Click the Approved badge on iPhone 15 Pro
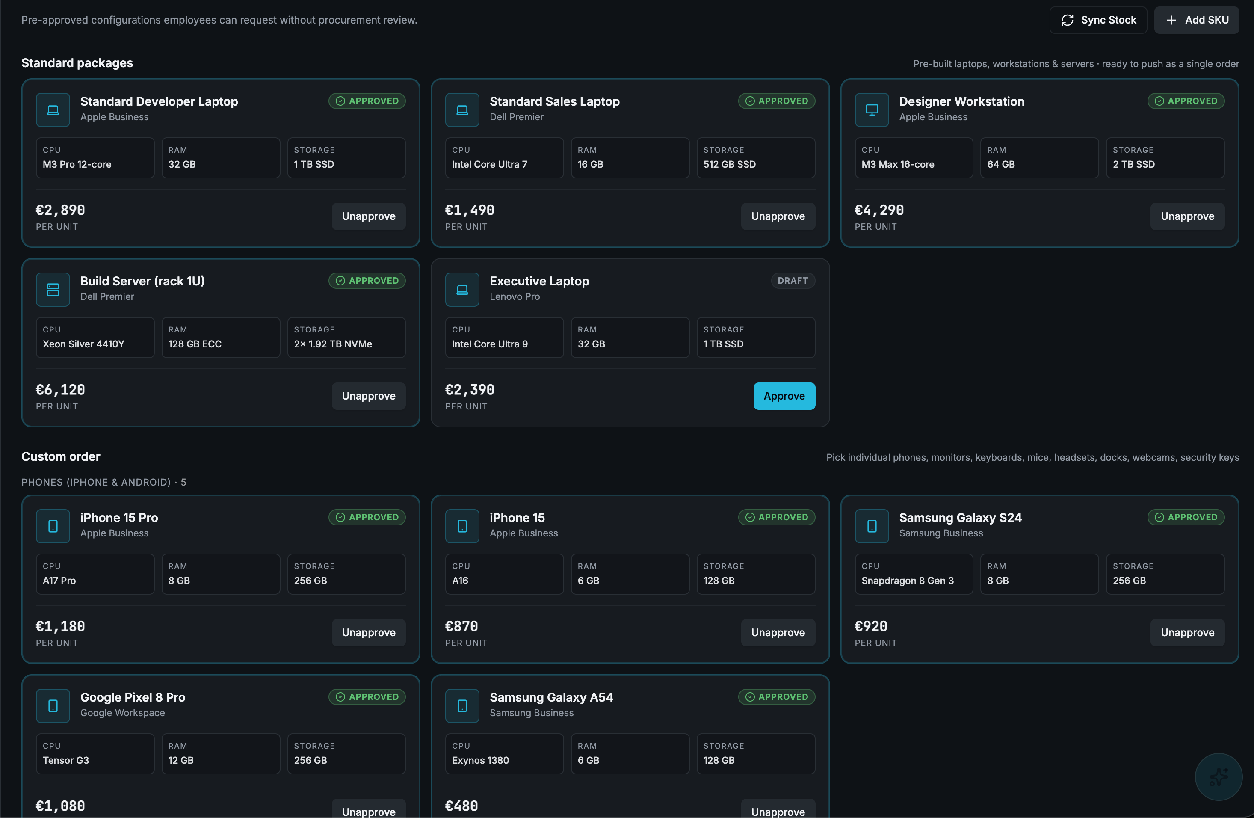 367,517
